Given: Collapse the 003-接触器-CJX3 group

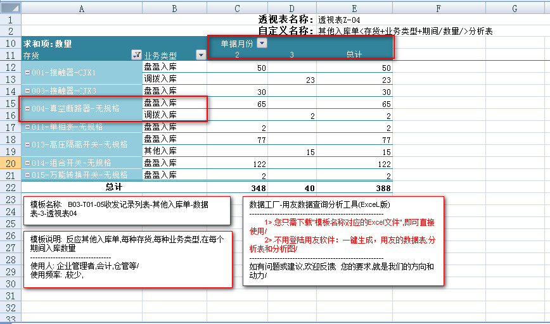Looking at the screenshot, I should pyautogui.click(x=27, y=91).
